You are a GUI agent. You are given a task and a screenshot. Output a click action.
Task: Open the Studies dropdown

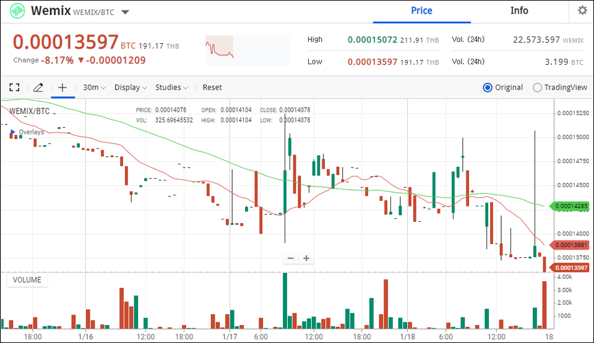[x=171, y=88]
